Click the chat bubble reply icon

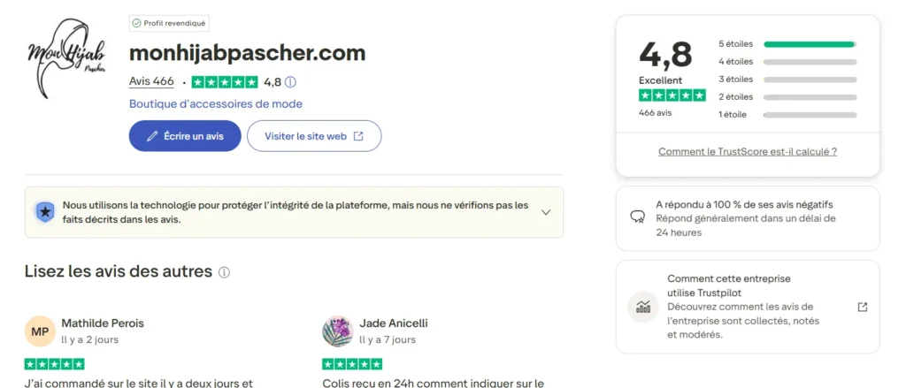[x=637, y=217]
